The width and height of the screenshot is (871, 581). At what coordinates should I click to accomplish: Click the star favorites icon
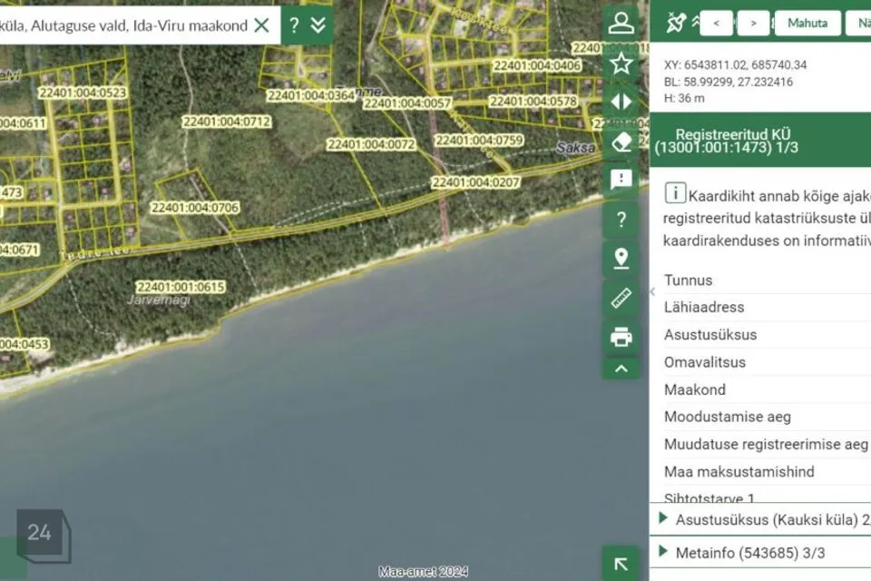621,63
